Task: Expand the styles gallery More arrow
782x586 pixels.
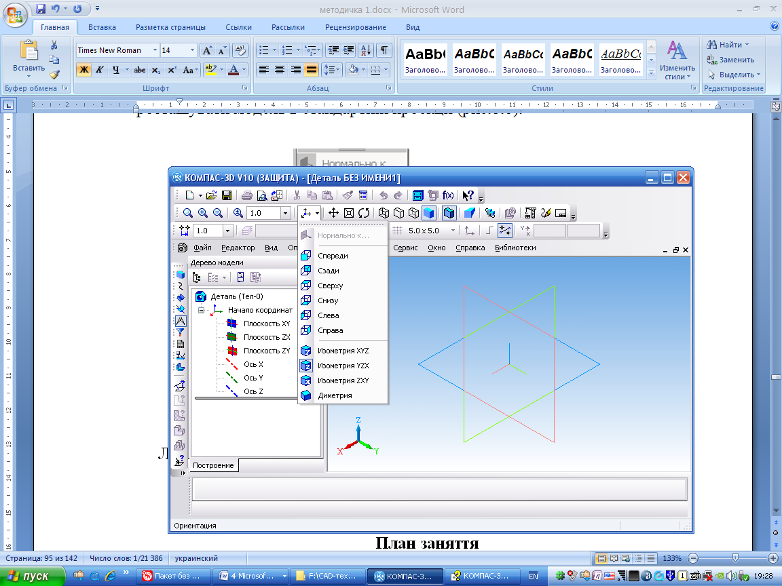Action: click(651, 73)
